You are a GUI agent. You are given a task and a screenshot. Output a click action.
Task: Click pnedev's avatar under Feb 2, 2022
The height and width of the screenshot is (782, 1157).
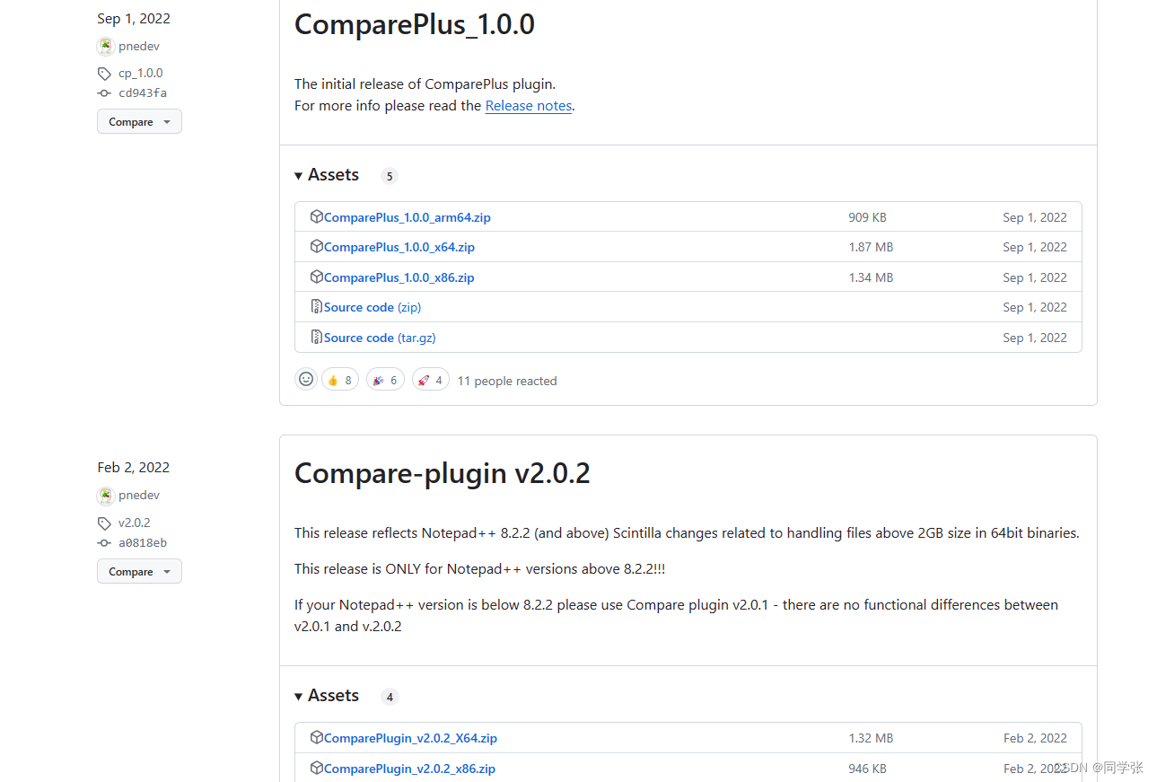106,495
